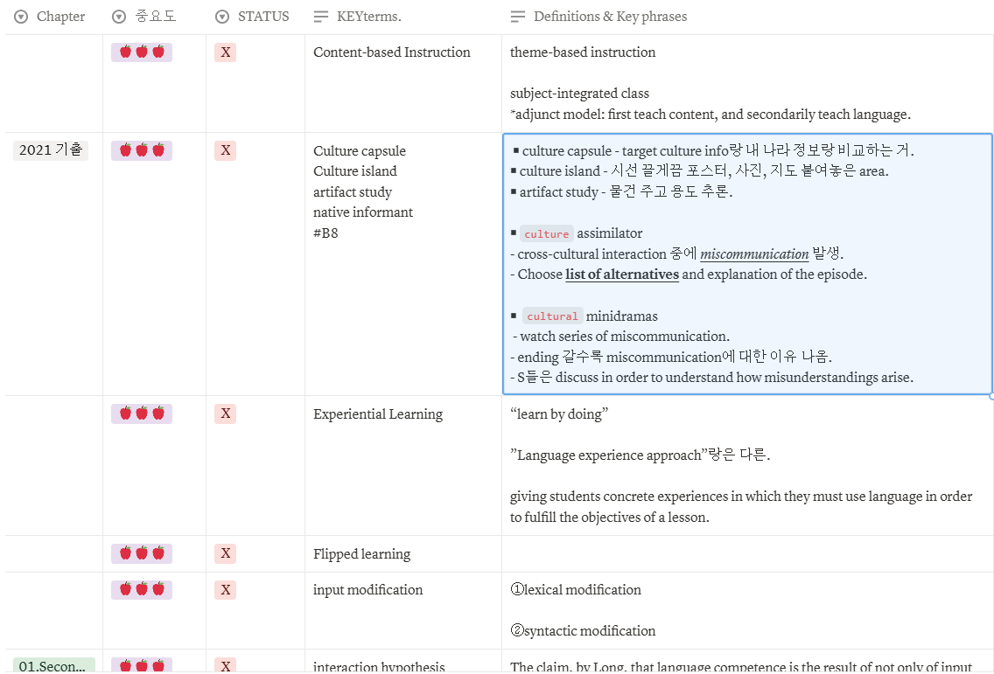Click the Culture capsule key term text

[360, 150]
